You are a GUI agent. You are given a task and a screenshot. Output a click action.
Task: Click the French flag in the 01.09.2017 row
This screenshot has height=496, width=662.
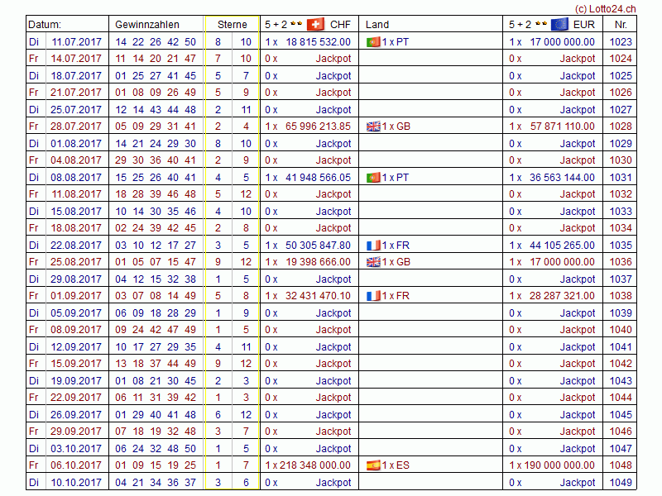[x=373, y=296]
